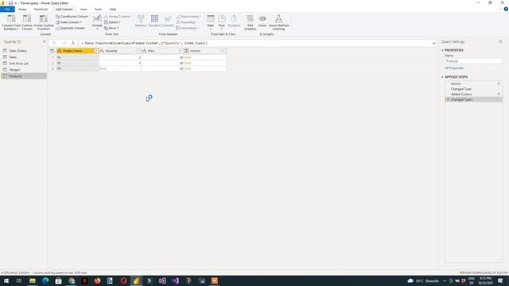Edit the query Name field

tap(473, 61)
